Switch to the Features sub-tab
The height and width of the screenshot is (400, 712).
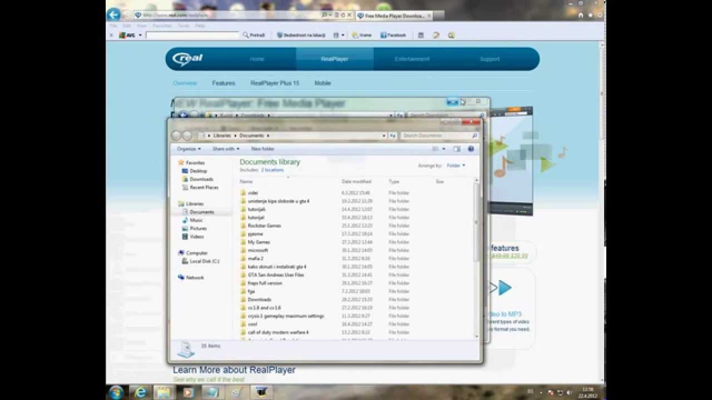click(224, 83)
